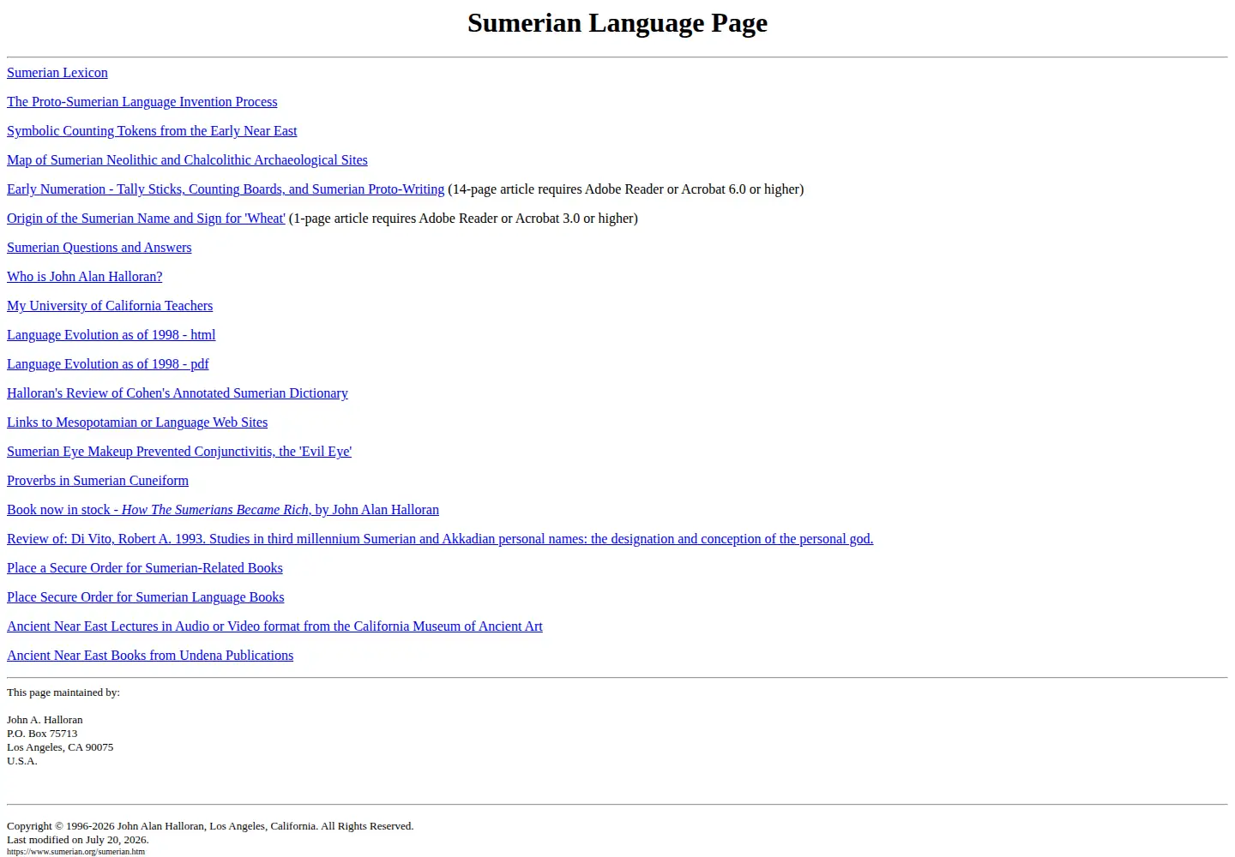Open the Review of Di Vito 1993 link
Image resolution: width=1235 pixels, height=857 pixels.
pos(440,539)
